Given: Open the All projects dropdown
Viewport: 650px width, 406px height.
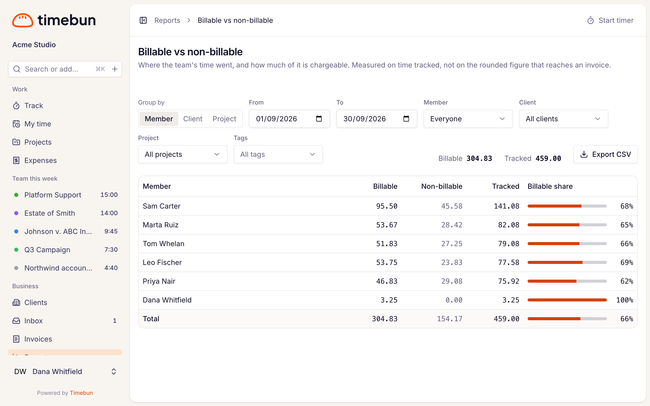Looking at the screenshot, I should coord(183,154).
